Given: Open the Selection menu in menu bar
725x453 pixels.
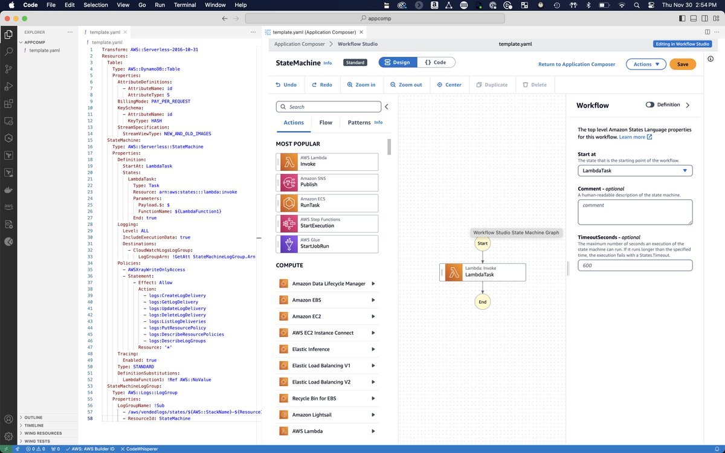Looking at the screenshot, I should click(x=95, y=5).
